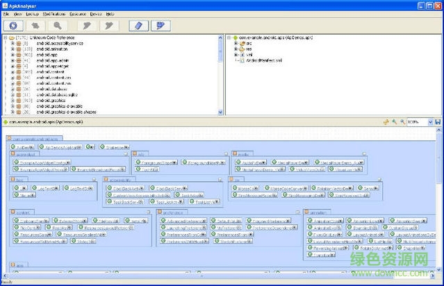Click the orange icon left of the zoom tools
This screenshot has width=444, height=286.
(x=386, y=122)
